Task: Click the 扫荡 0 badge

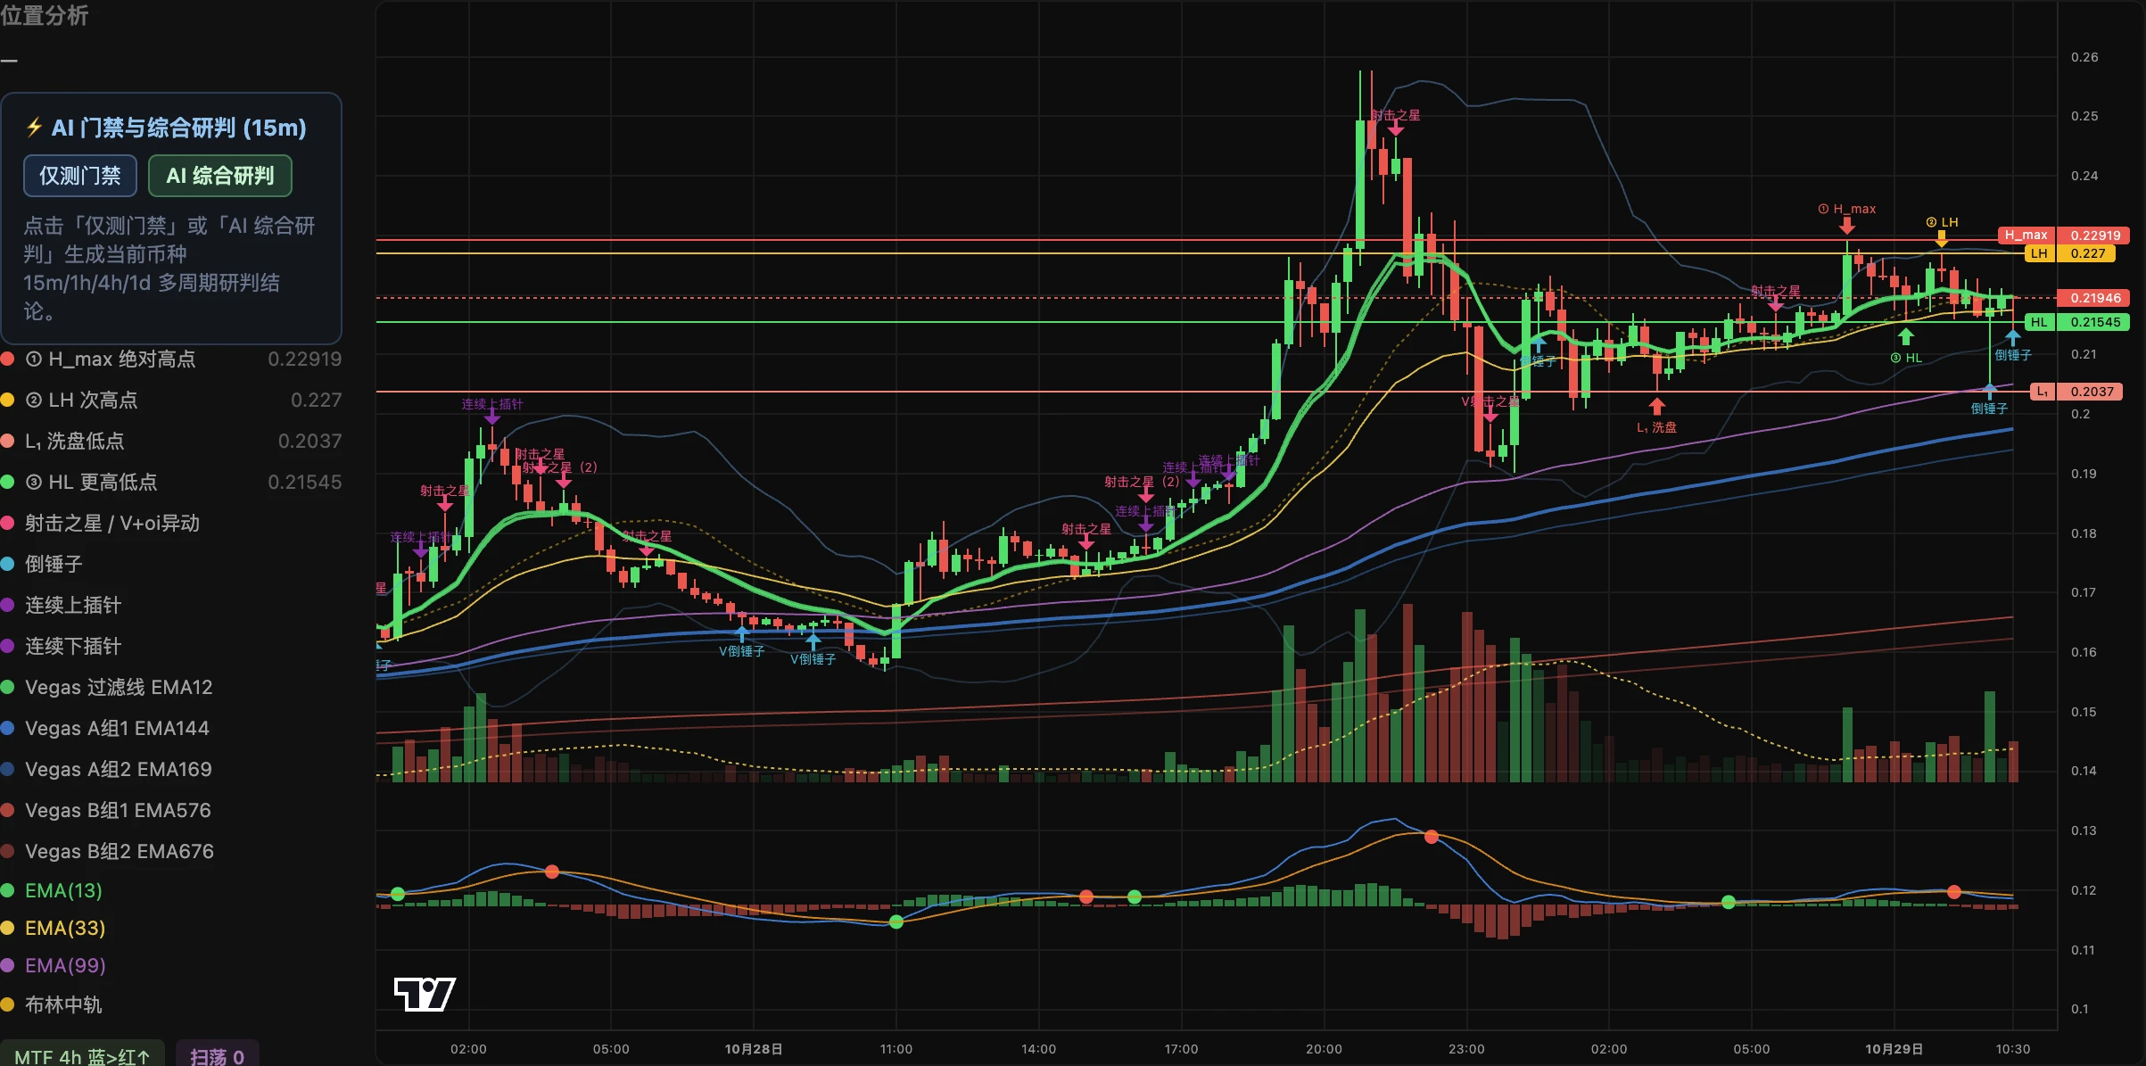Action: tap(217, 1056)
